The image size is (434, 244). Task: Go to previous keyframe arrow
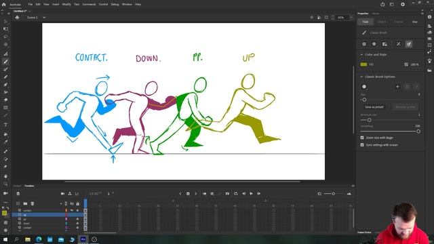point(180,194)
